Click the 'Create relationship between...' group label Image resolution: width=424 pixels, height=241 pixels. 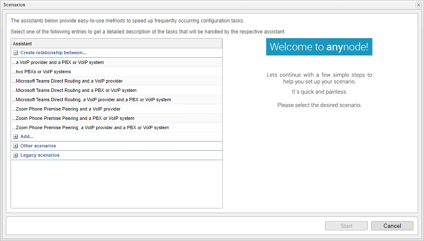point(53,53)
